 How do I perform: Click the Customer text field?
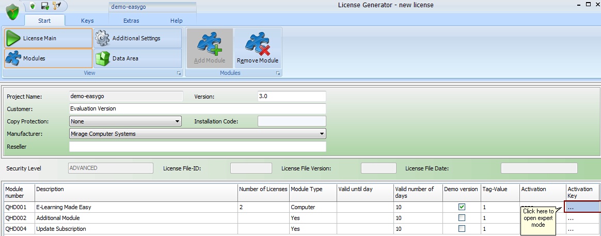tap(197, 109)
